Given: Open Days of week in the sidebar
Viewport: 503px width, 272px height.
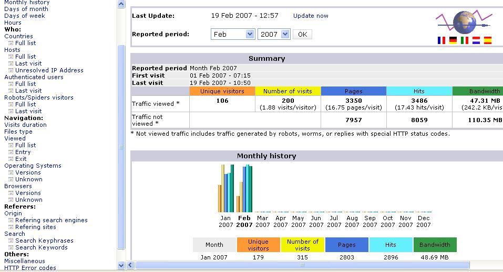Looking at the screenshot, I should (x=25, y=16).
